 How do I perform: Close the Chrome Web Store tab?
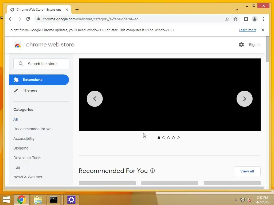click(67, 10)
